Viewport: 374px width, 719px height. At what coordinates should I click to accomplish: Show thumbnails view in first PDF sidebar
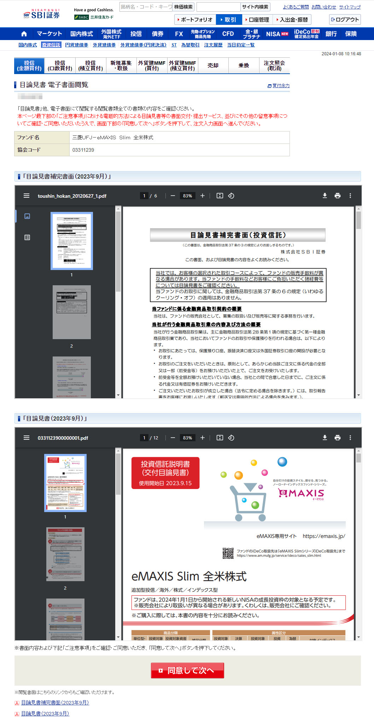27,216
